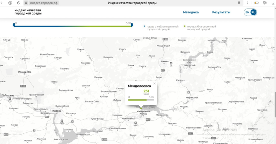
Task: Click the Чистополь label on map
Action: pyautogui.click(x=97, y=131)
